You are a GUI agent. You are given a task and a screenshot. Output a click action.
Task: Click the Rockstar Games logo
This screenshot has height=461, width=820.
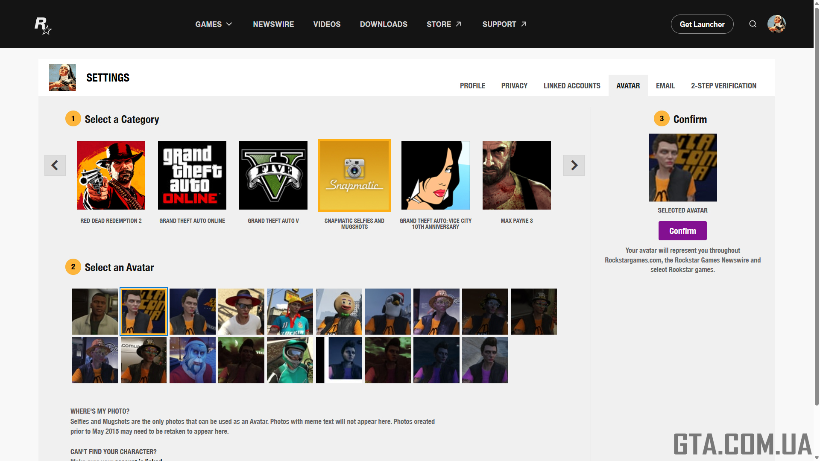(x=43, y=26)
